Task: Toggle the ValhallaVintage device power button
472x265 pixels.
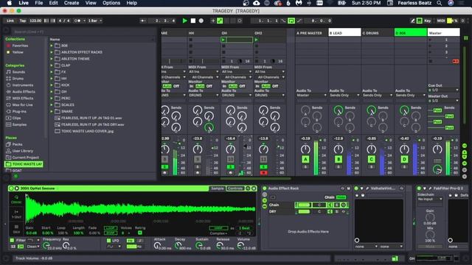Action: pyautogui.click(x=356, y=188)
